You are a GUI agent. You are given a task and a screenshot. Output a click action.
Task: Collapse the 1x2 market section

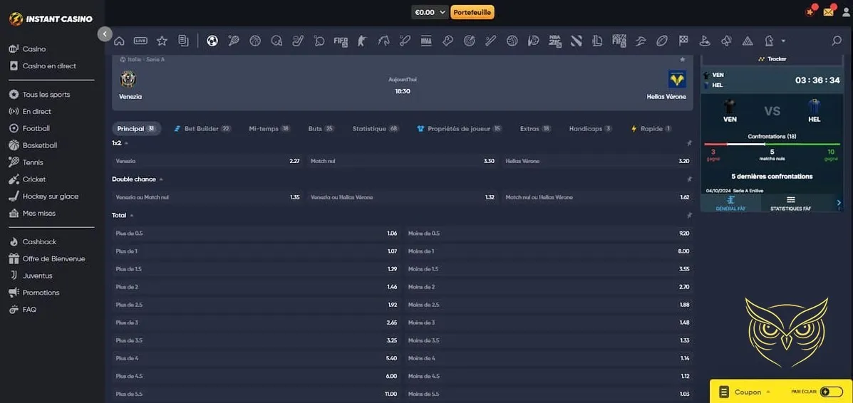[x=126, y=143]
